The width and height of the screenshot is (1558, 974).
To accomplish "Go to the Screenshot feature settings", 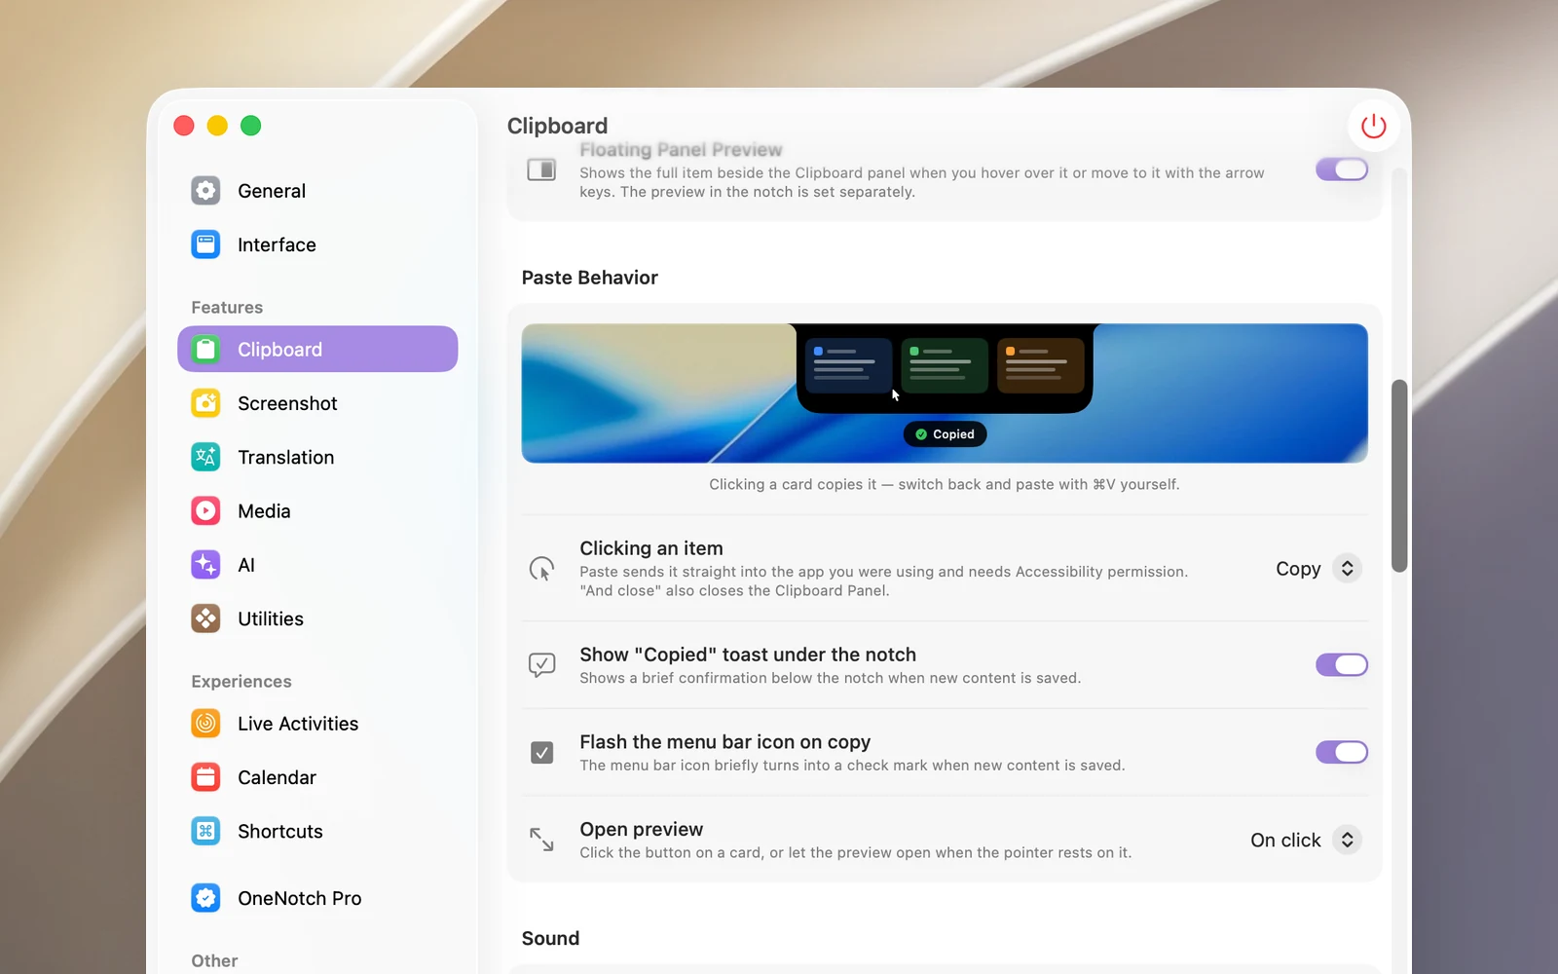I will pyautogui.click(x=317, y=403).
